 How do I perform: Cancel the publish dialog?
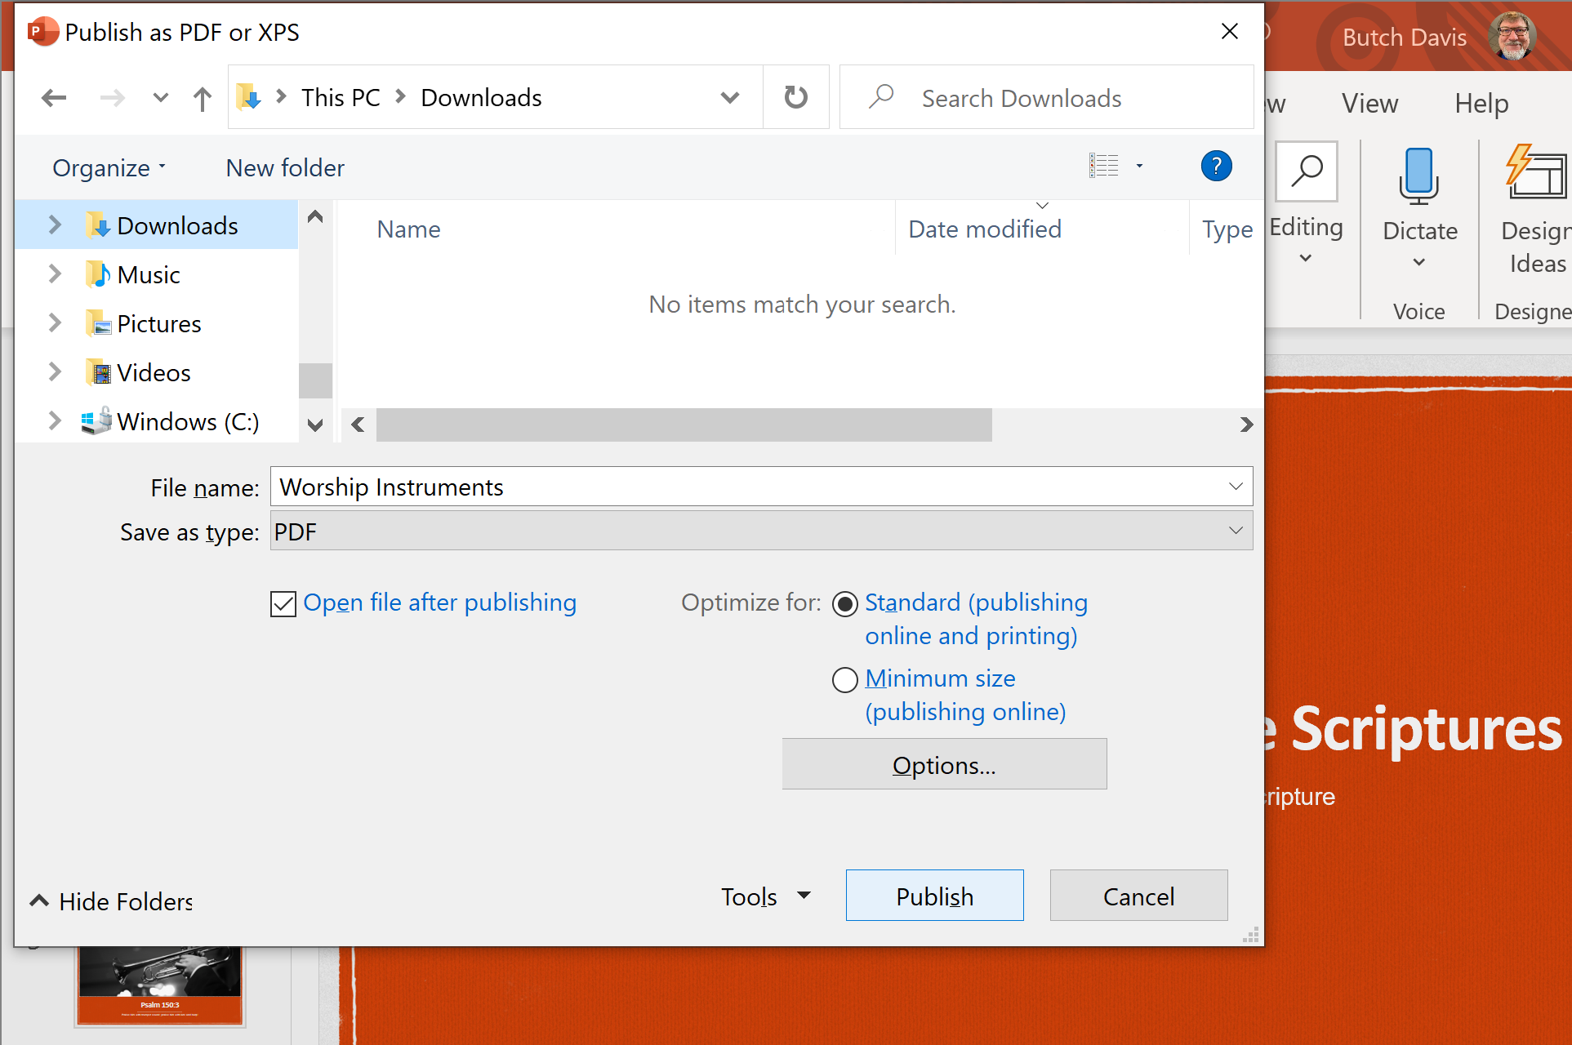click(1138, 896)
